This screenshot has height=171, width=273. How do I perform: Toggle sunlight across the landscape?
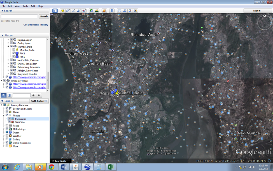tap(97, 10)
